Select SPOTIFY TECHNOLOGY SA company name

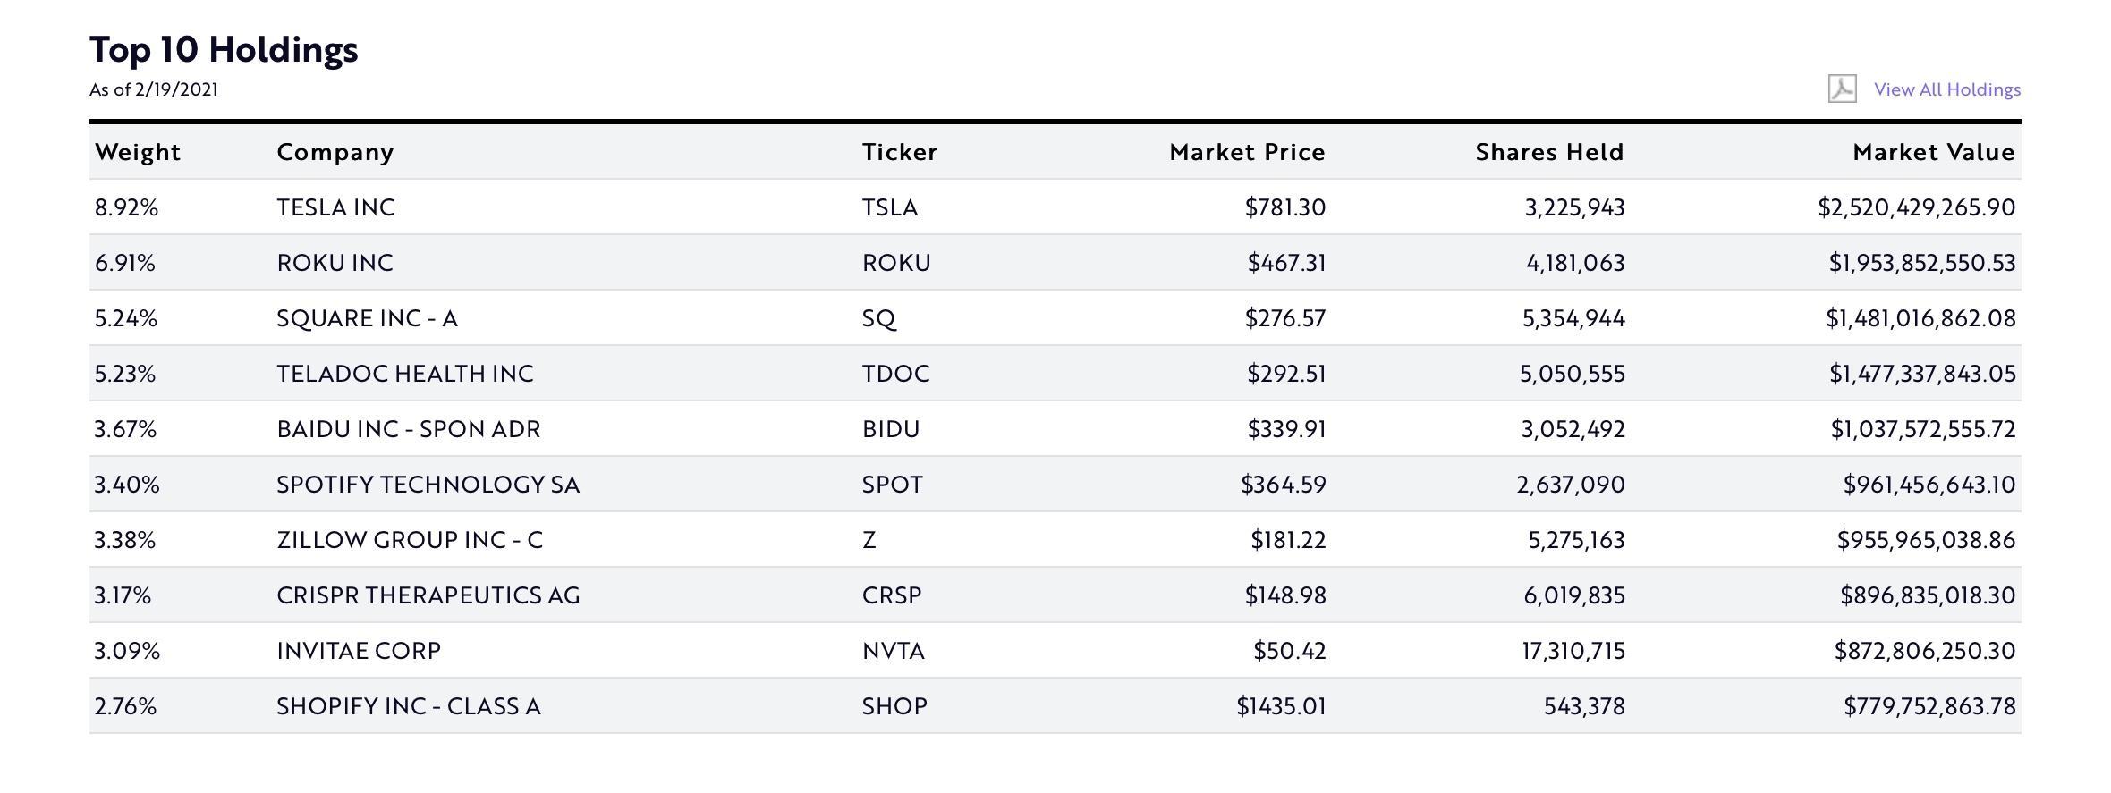click(428, 485)
